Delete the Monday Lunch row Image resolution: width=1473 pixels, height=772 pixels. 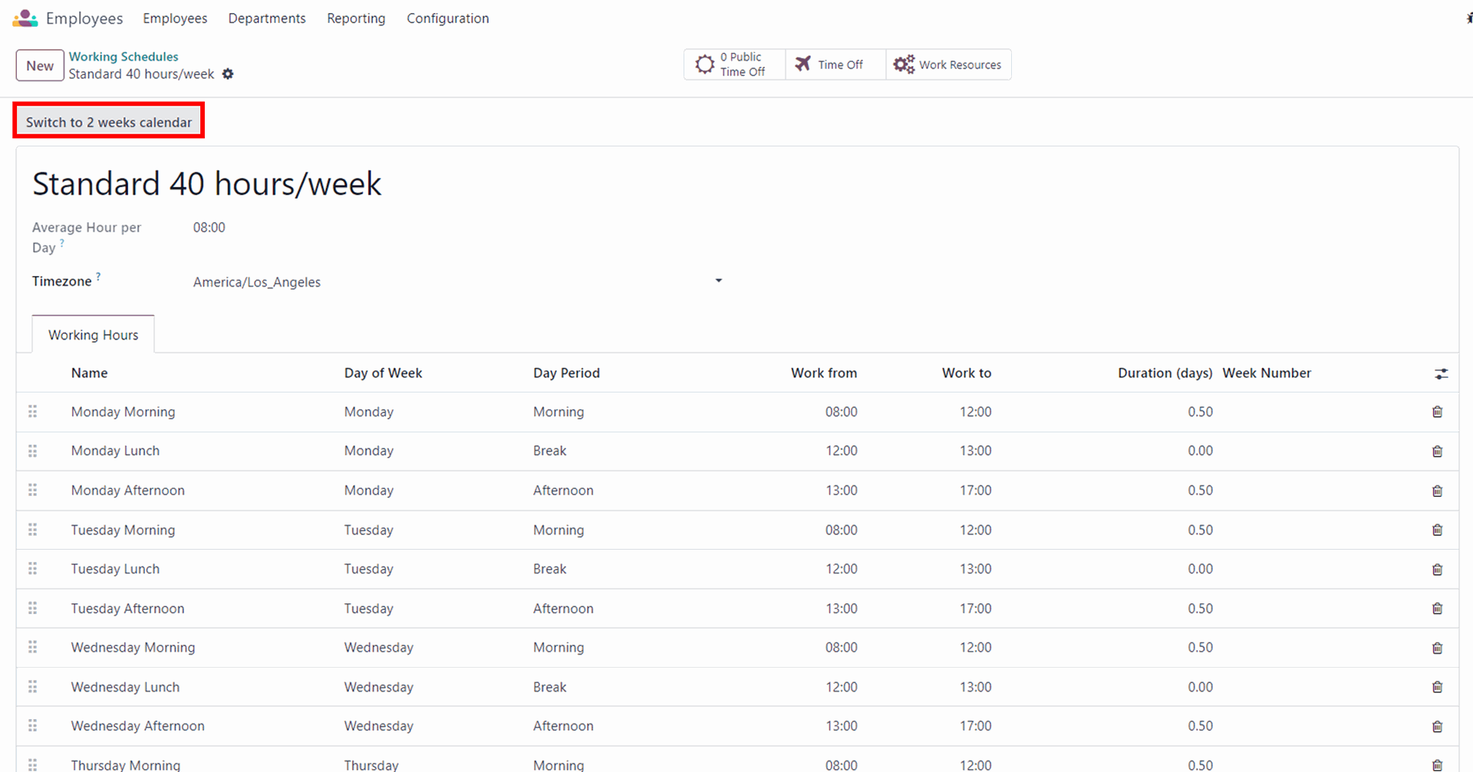(x=1437, y=452)
